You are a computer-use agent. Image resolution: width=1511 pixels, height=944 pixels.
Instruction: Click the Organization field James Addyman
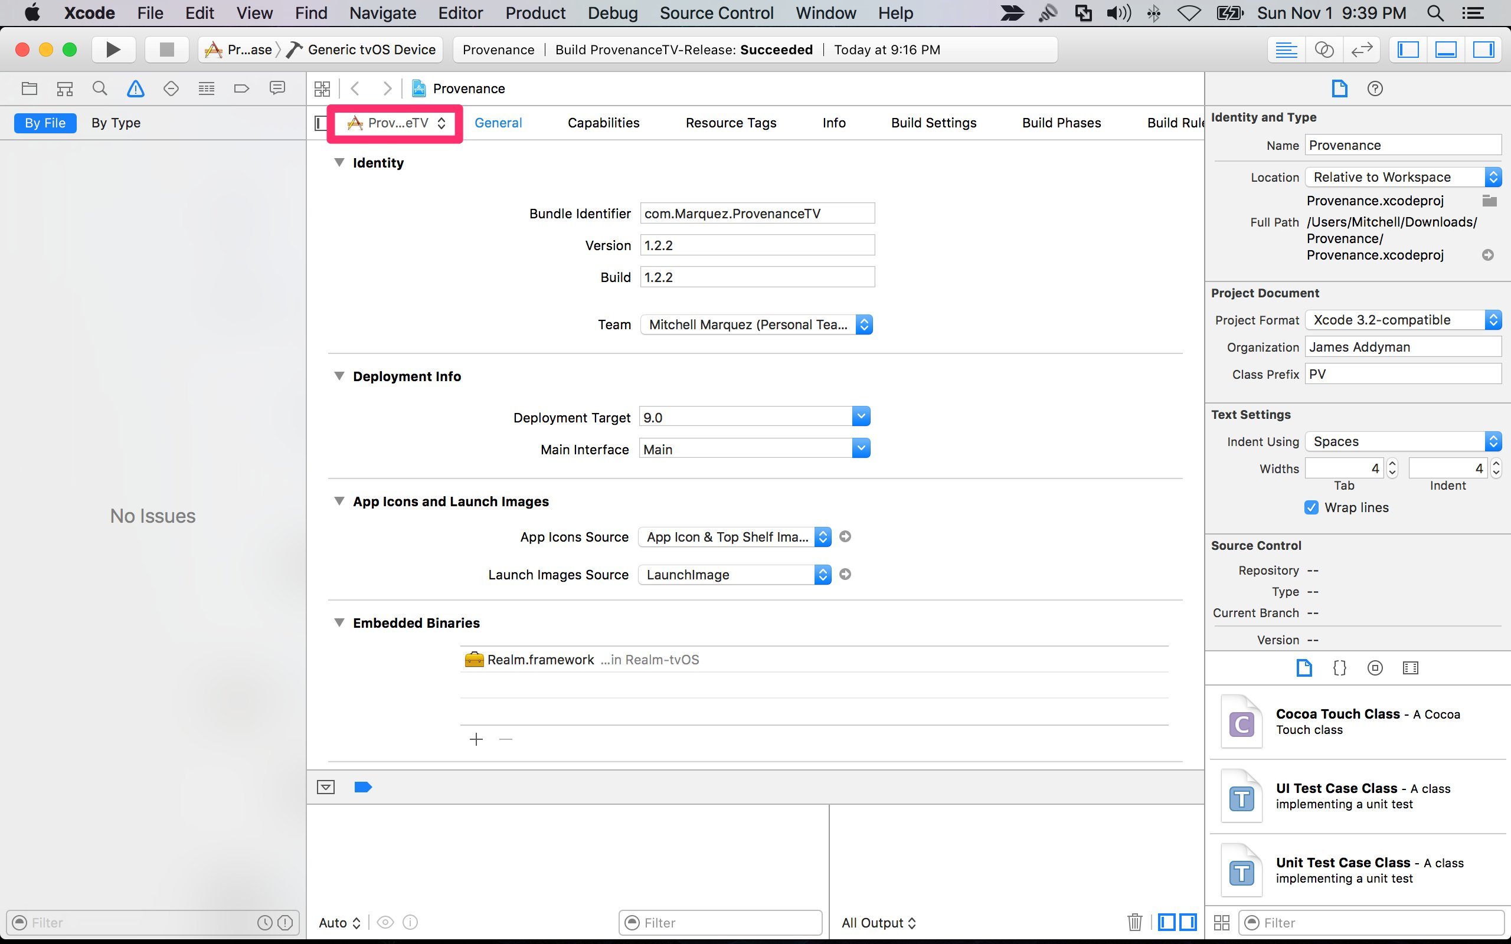[x=1403, y=346]
